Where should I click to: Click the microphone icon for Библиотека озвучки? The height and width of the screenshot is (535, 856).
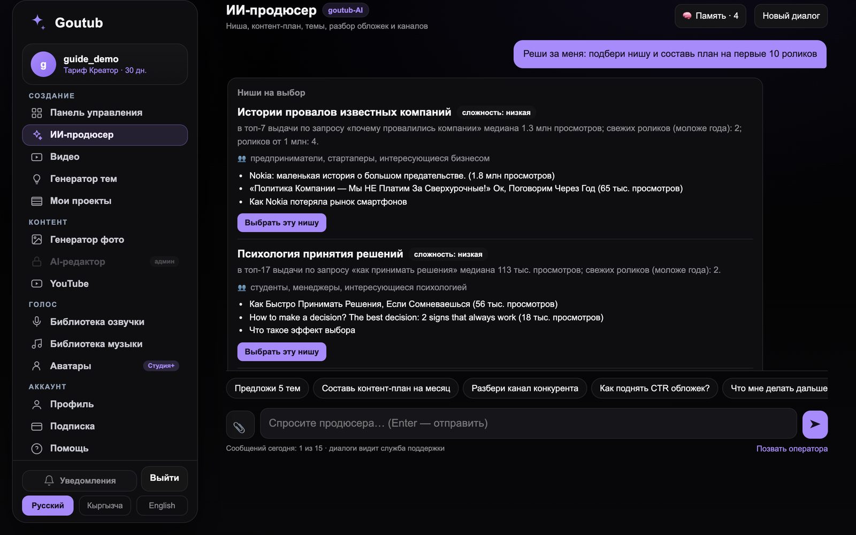(36, 322)
